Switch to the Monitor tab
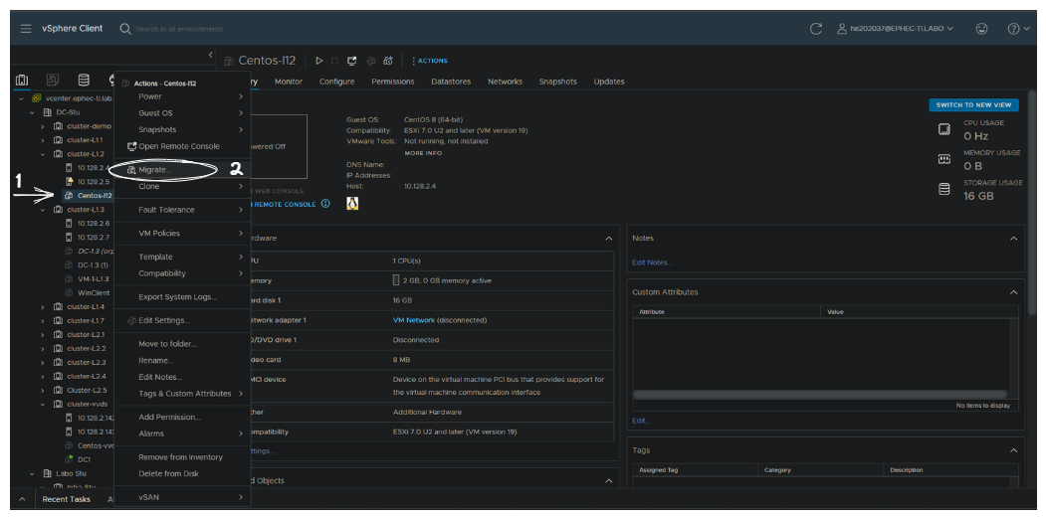1046x520 pixels. coord(289,82)
